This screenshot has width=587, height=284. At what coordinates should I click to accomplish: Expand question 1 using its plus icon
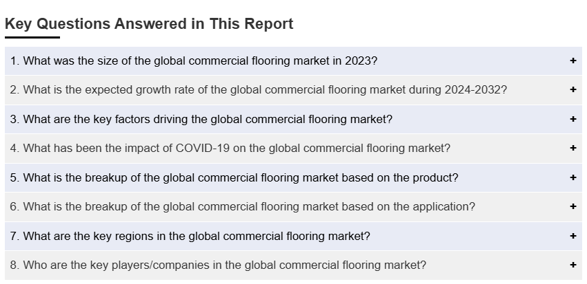coord(573,61)
